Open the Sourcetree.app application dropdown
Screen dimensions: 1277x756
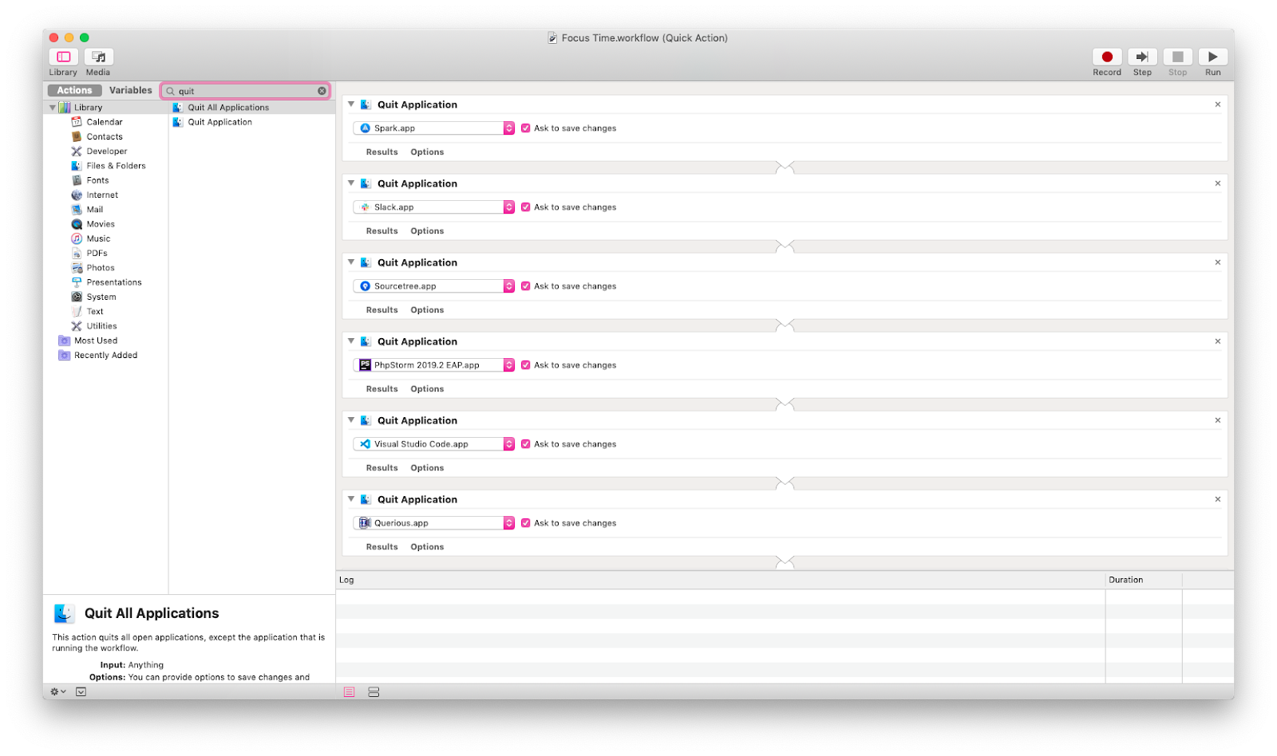coord(433,285)
